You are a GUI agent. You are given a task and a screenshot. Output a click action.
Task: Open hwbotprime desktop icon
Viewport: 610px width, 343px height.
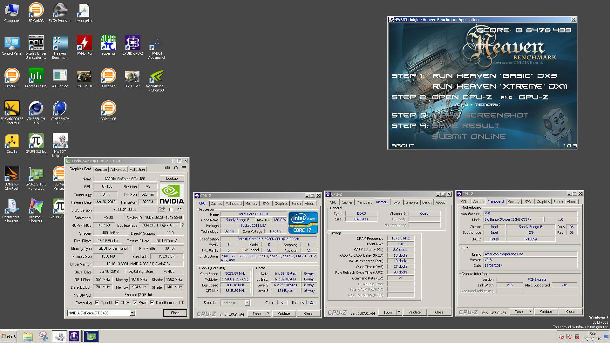coord(84,13)
